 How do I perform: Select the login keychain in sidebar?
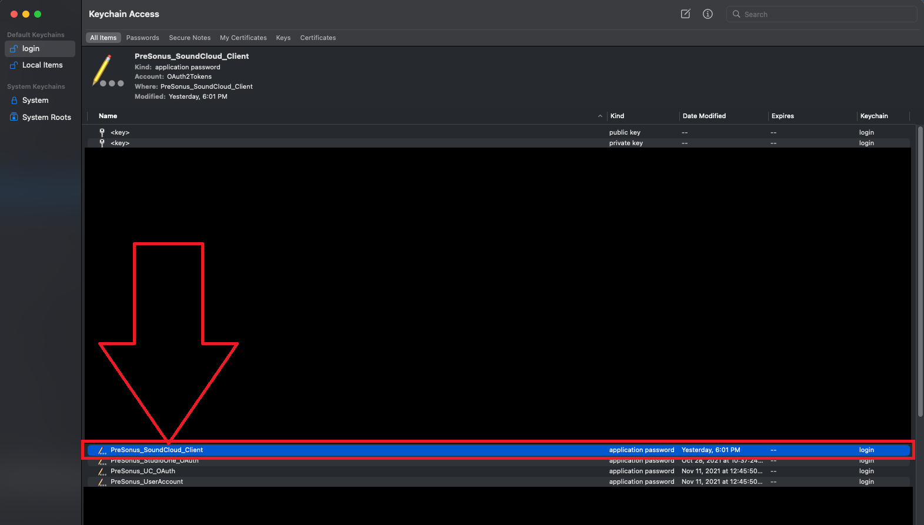click(40, 49)
